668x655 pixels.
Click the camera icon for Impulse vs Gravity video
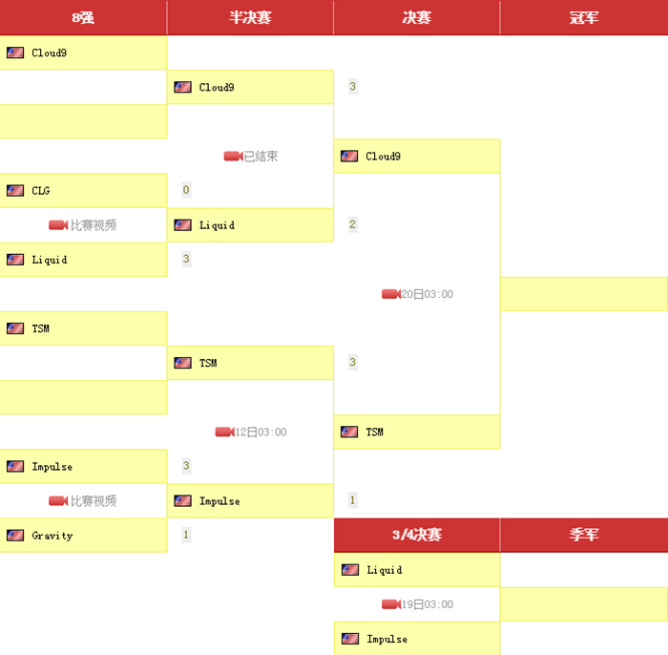tap(58, 501)
